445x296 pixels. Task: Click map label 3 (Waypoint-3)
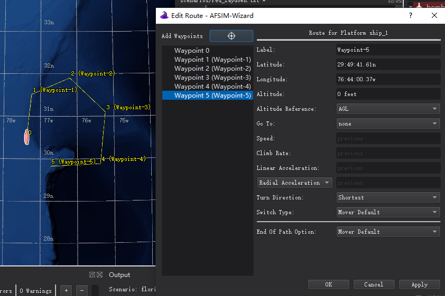[x=128, y=107]
